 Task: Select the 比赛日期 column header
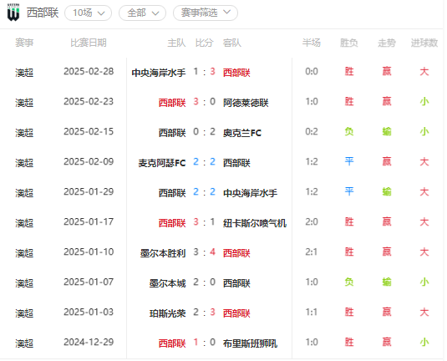[89, 43]
